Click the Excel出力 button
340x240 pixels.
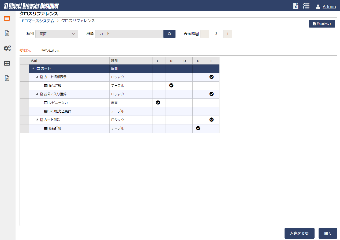coord(322,24)
